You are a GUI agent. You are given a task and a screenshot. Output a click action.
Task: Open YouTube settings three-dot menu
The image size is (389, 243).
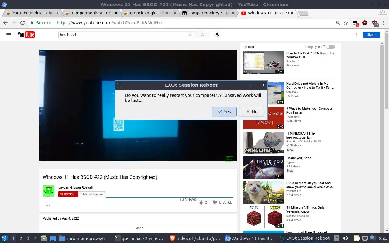pos(356,35)
